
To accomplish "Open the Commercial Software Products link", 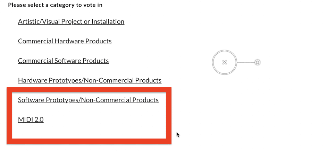I will coord(63,61).
